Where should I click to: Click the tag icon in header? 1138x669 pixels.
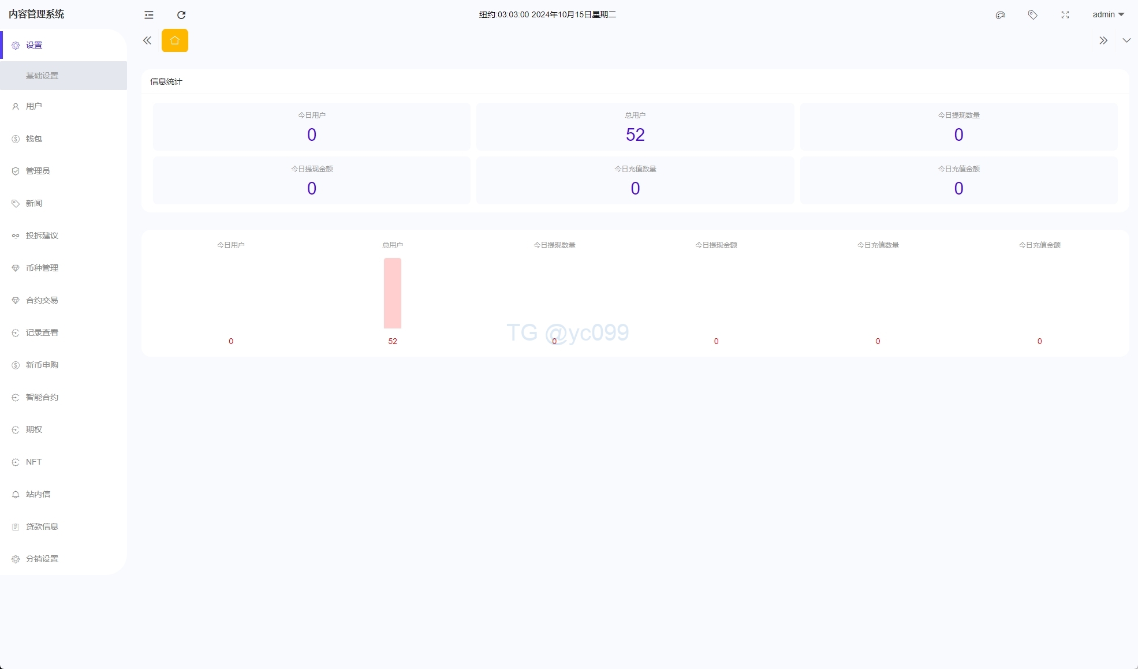click(x=1033, y=15)
